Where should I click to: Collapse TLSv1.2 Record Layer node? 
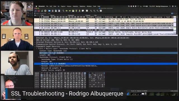[x=37, y=49]
